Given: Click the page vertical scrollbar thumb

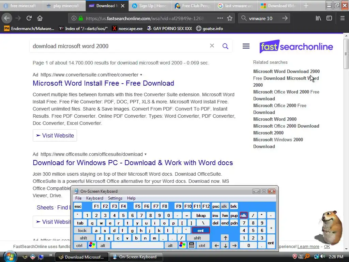Looking at the screenshot, I should [x=346, y=54].
